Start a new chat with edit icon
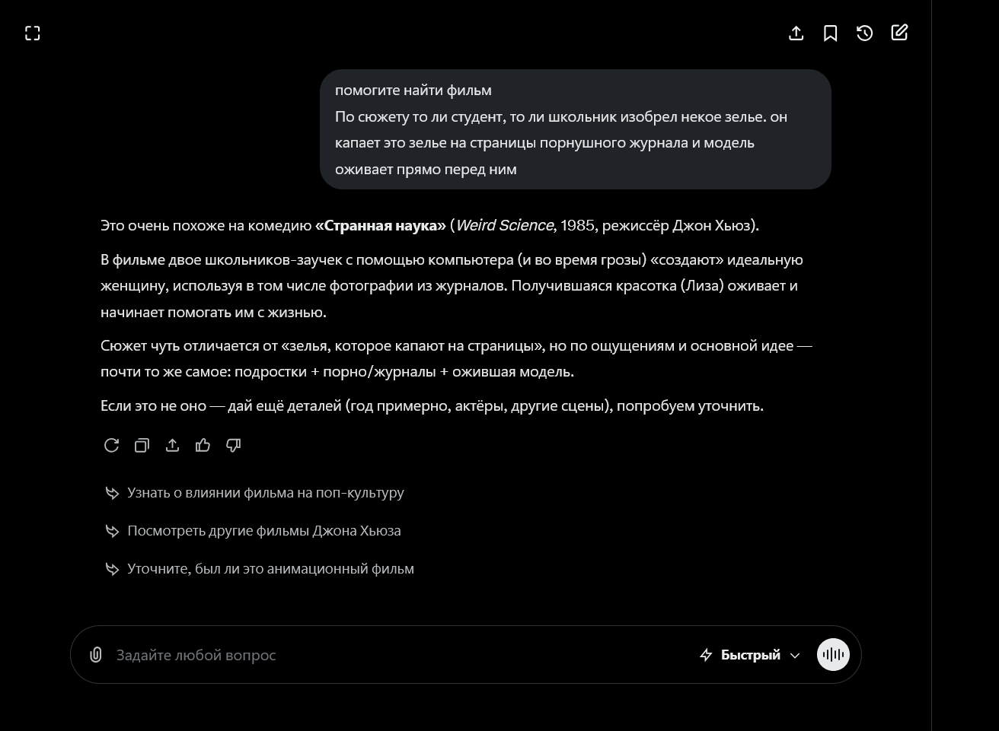 pos(899,33)
